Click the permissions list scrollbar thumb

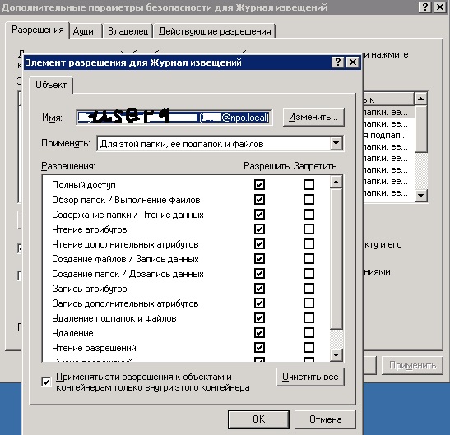[336, 258]
